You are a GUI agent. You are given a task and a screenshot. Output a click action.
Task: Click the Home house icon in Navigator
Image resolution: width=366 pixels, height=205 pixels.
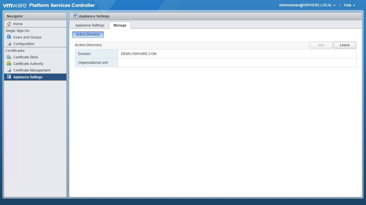(9, 24)
